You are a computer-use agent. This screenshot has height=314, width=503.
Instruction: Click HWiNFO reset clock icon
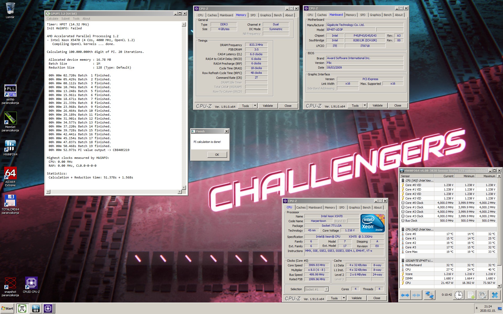point(458,295)
